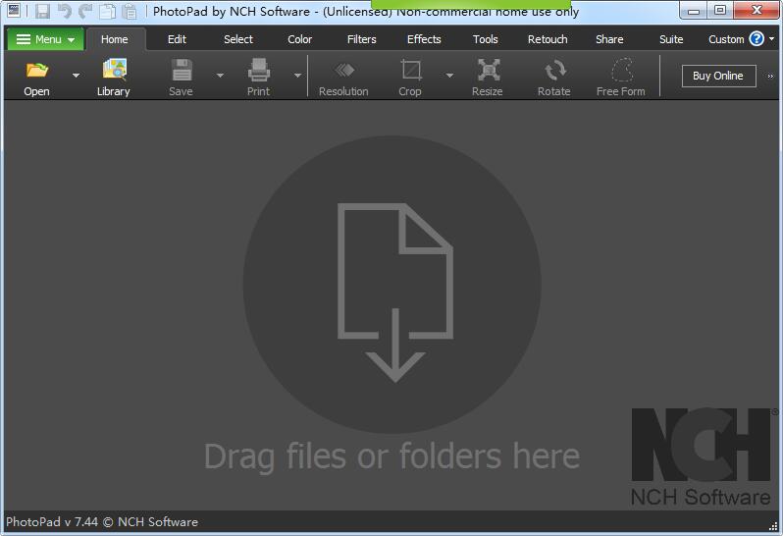Switch to the Filters tab

pos(361,39)
